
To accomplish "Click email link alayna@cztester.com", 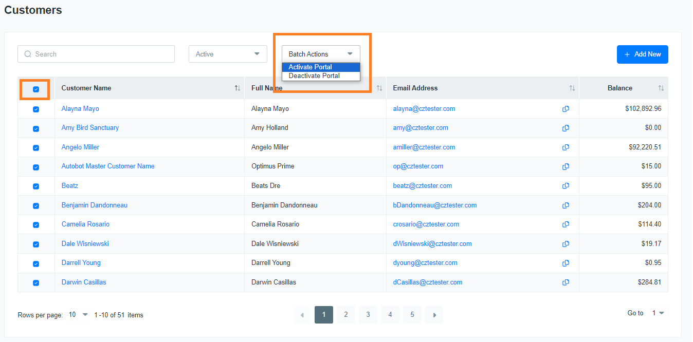I will pos(424,109).
